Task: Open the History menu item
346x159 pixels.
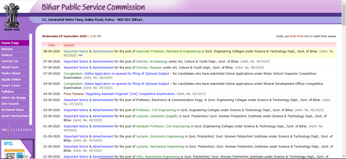Action: (7, 49)
